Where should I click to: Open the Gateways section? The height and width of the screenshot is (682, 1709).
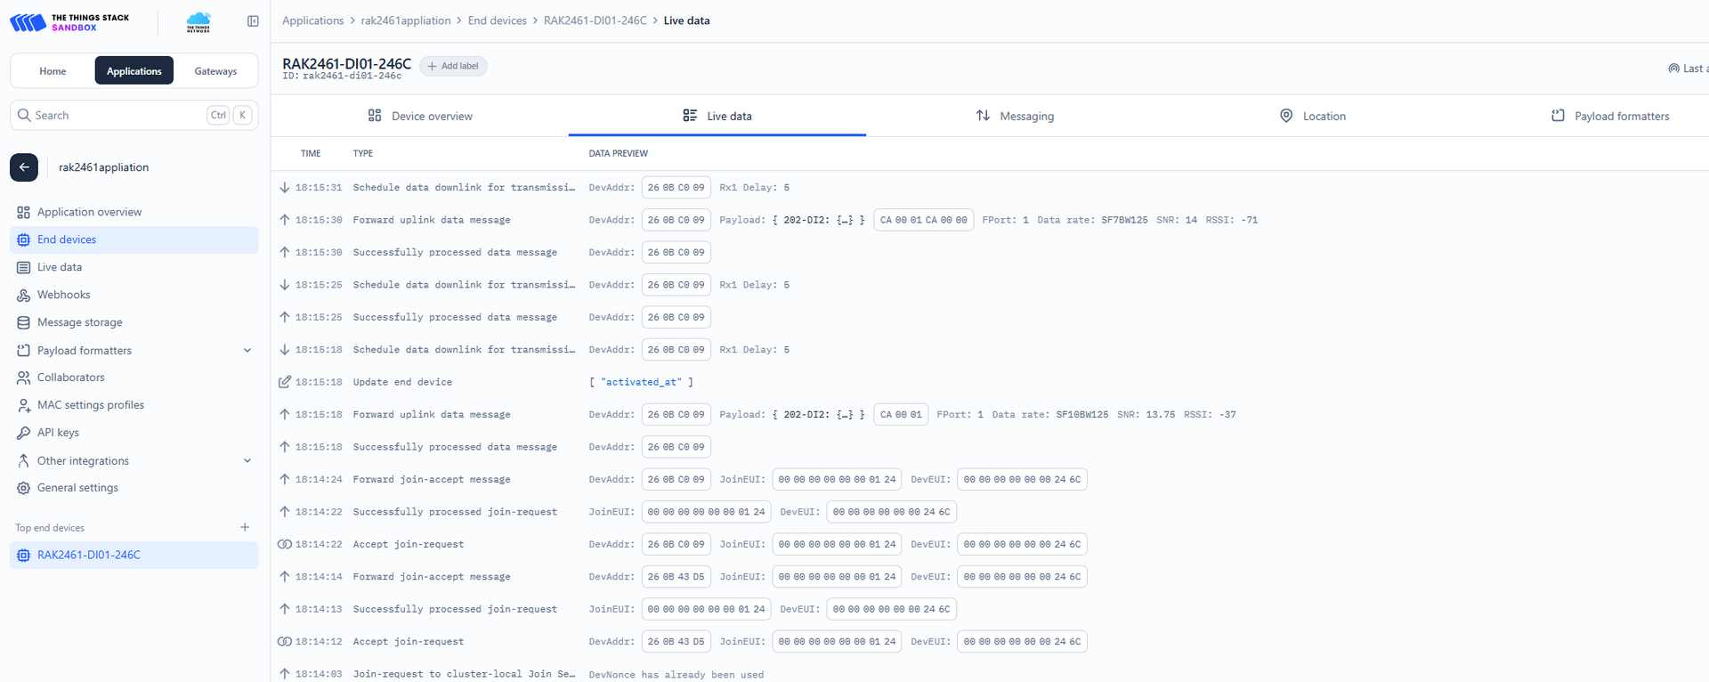click(215, 71)
